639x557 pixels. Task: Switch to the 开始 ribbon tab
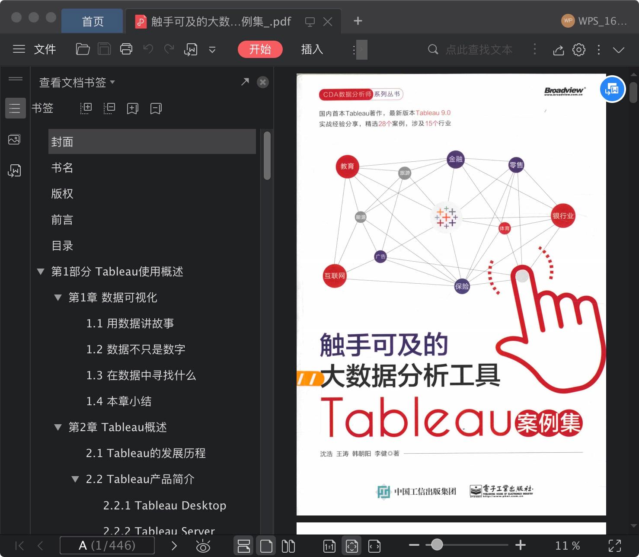[x=260, y=49]
